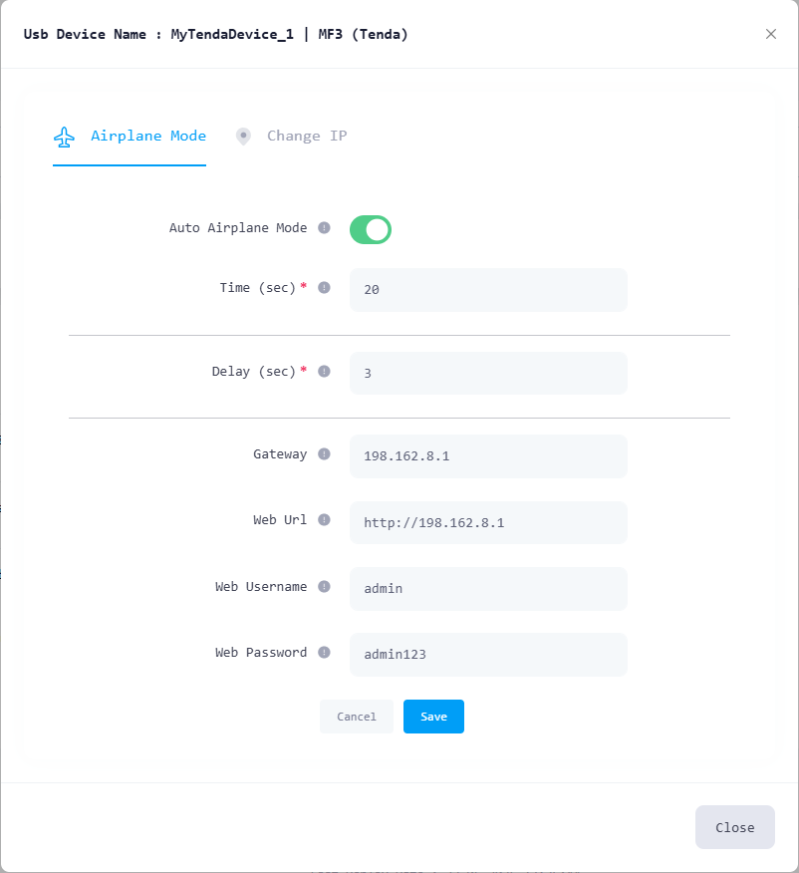Click info icon next to Time (sec)

[x=324, y=288]
